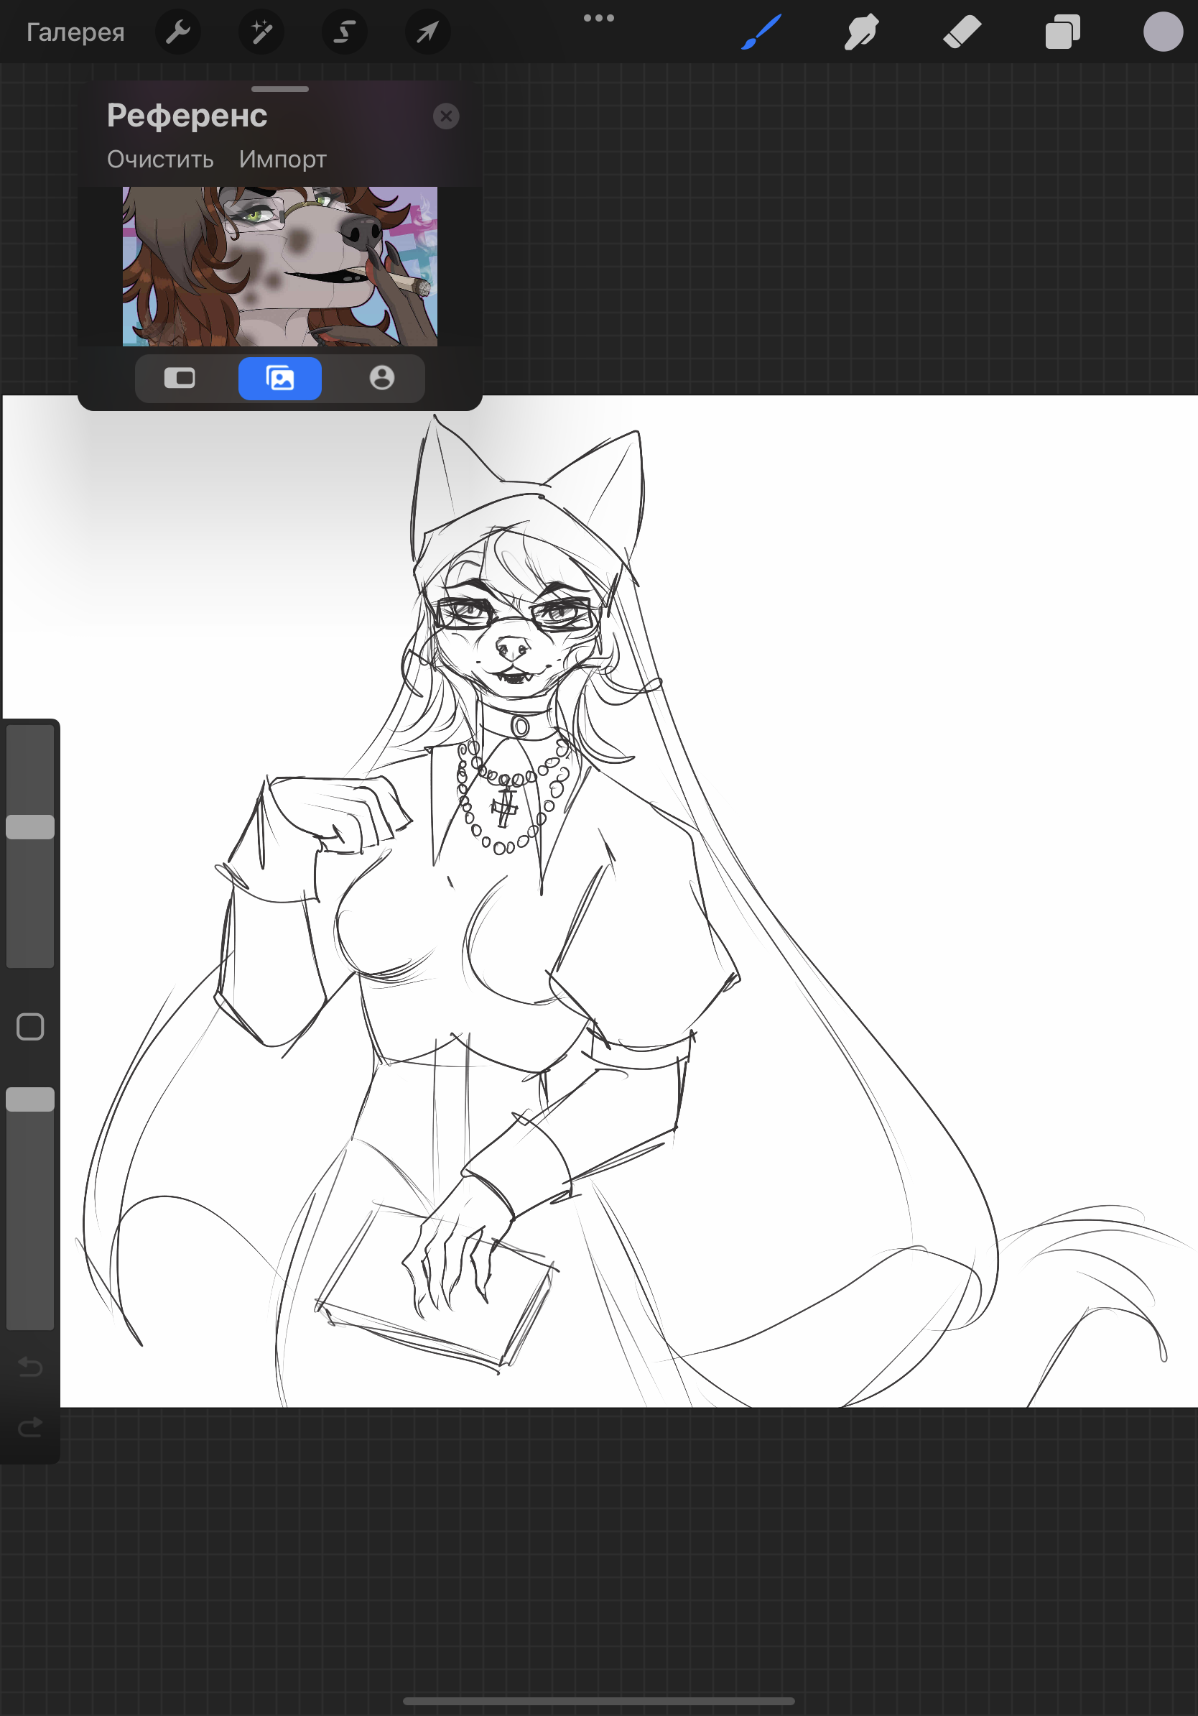The height and width of the screenshot is (1716, 1198).
Task: Switch reference to Canvas mode
Action: pos(180,378)
